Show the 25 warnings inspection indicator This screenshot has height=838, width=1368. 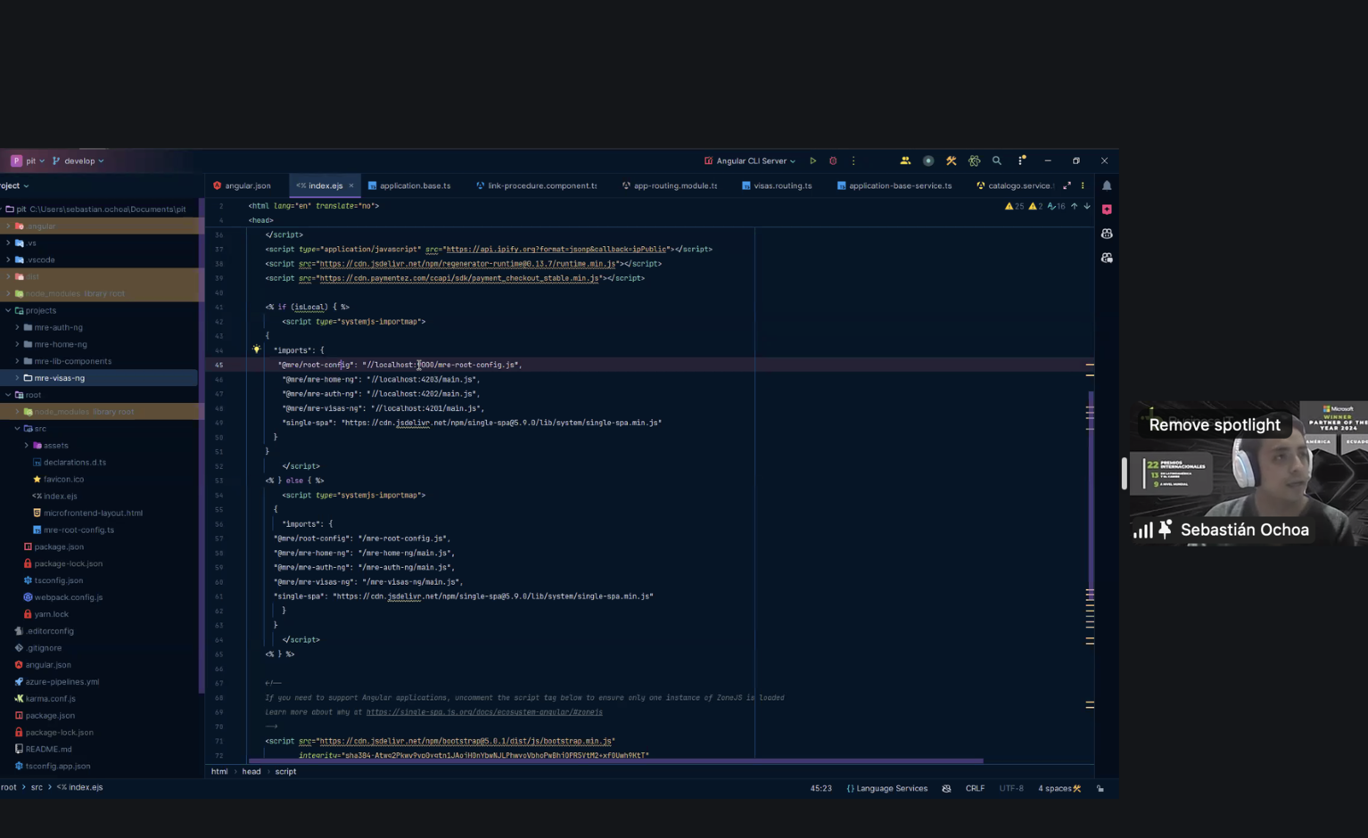tap(1014, 206)
